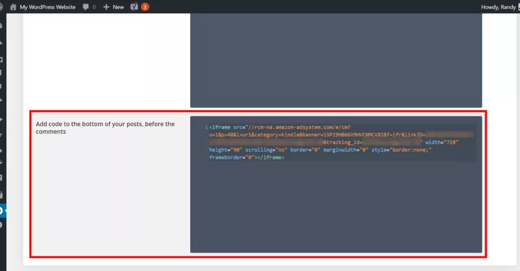The height and width of the screenshot is (271, 520).
Task: Click the '&tracking_id=' code text
Action: pyautogui.click(x=343, y=142)
